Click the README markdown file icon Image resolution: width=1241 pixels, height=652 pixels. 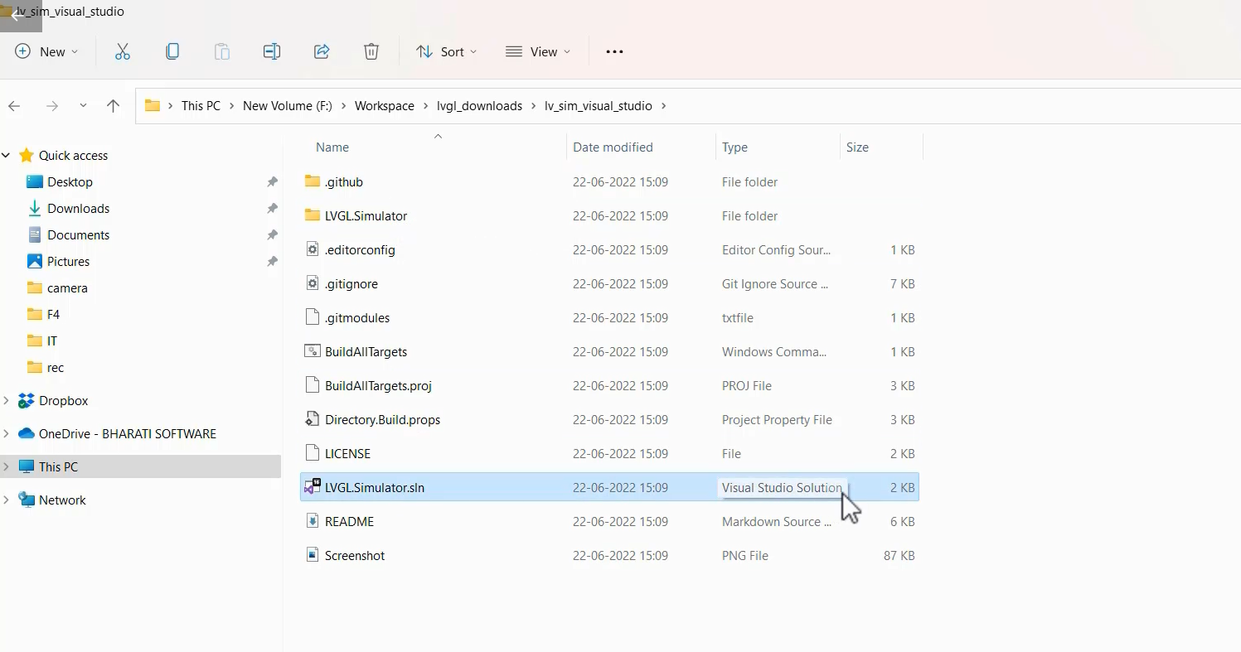coord(313,521)
